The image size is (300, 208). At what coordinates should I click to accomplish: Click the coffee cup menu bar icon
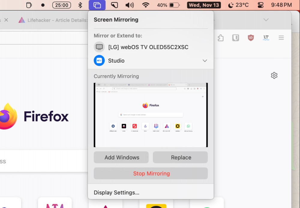point(29,5)
